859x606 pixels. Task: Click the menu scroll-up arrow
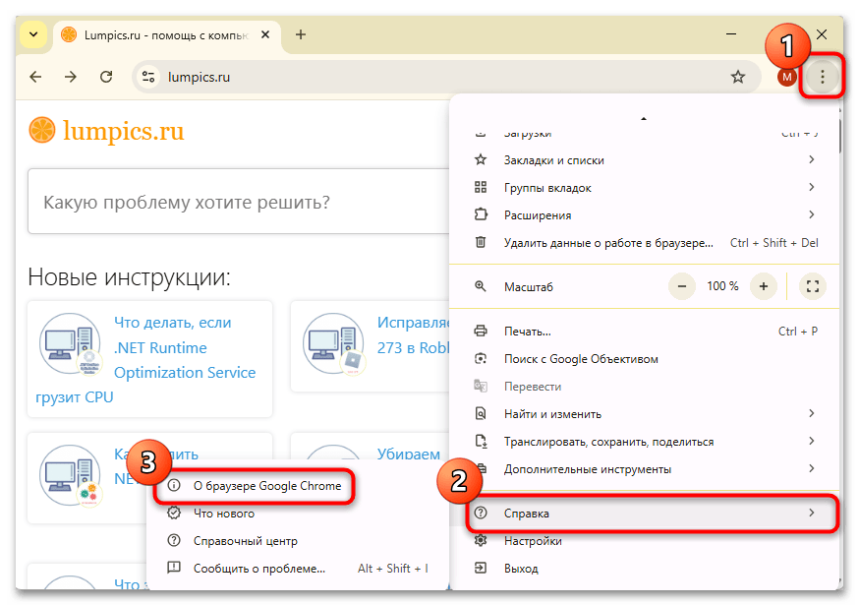tap(644, 118)
